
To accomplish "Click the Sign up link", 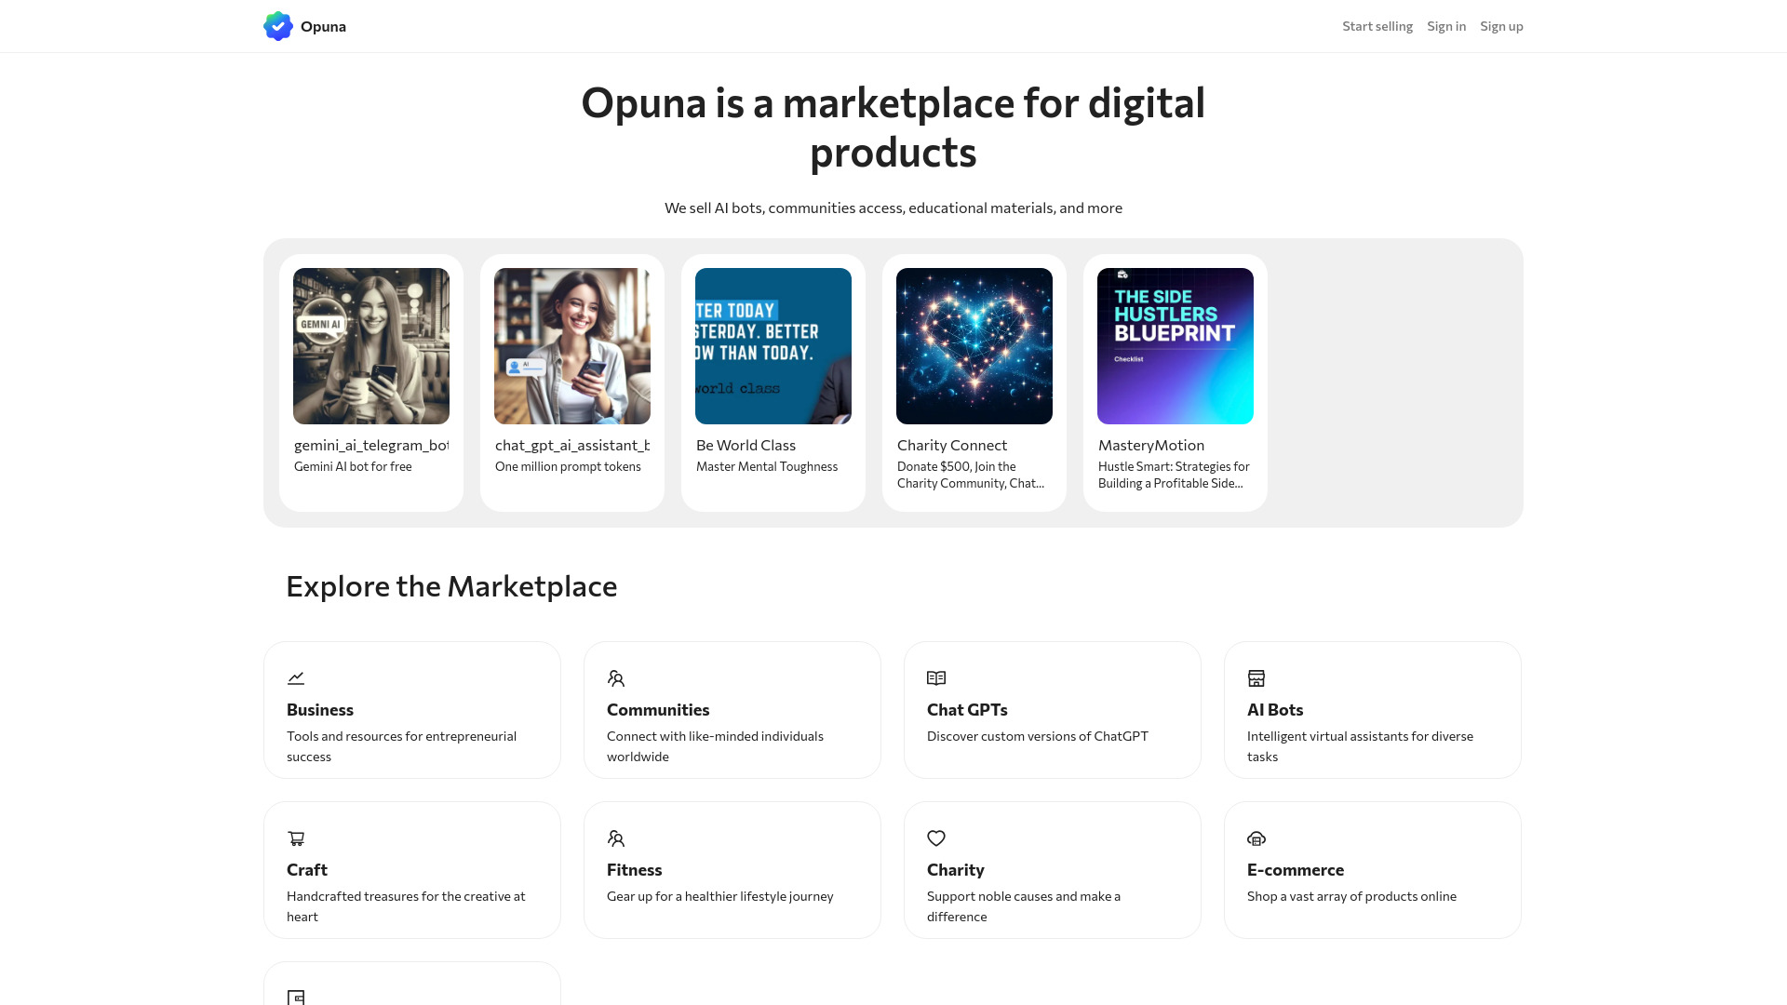I will (1501, 26).
